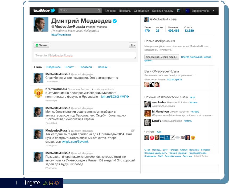The height and width of the screenshot is (188, 229).
Task: Go to Главная in the top navigation
Action: (x=110, y=11)
